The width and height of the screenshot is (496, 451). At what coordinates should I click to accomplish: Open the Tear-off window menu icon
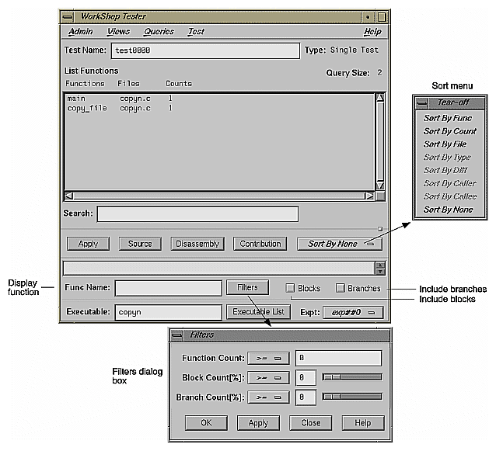[421, 102]
